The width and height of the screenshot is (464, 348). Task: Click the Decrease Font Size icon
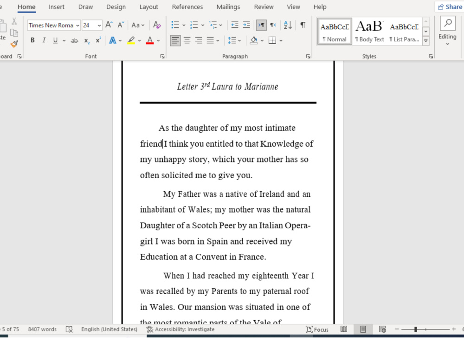pyautogui.click(x=121, y=25)
